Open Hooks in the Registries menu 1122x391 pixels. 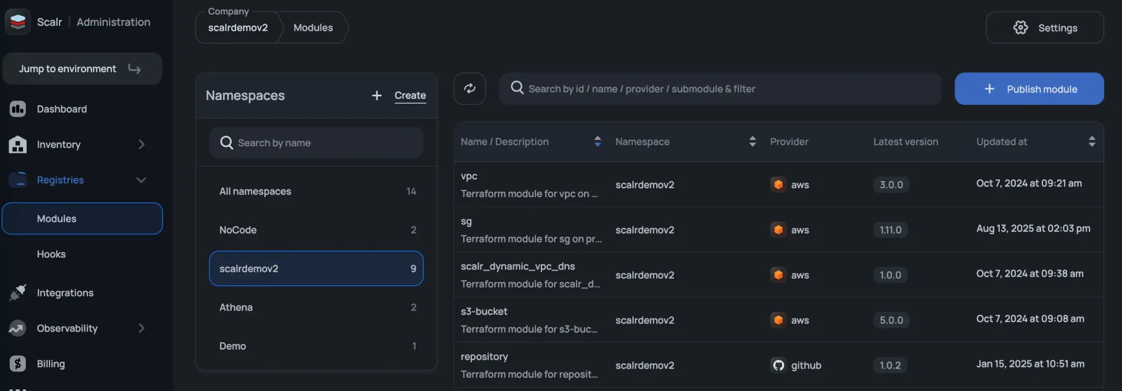tap(51, 254)
